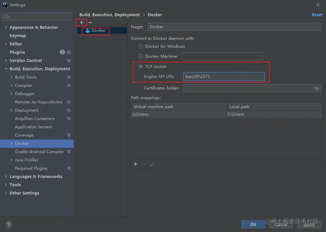
Task: Click the settings search field
Action: click(37, 17)
